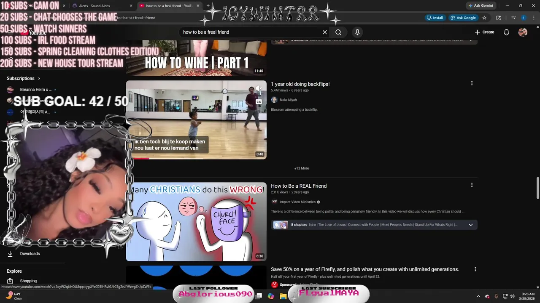Click the Create button
The height and width of the screenshot is (303, 540).
click(x=484, y=32)
